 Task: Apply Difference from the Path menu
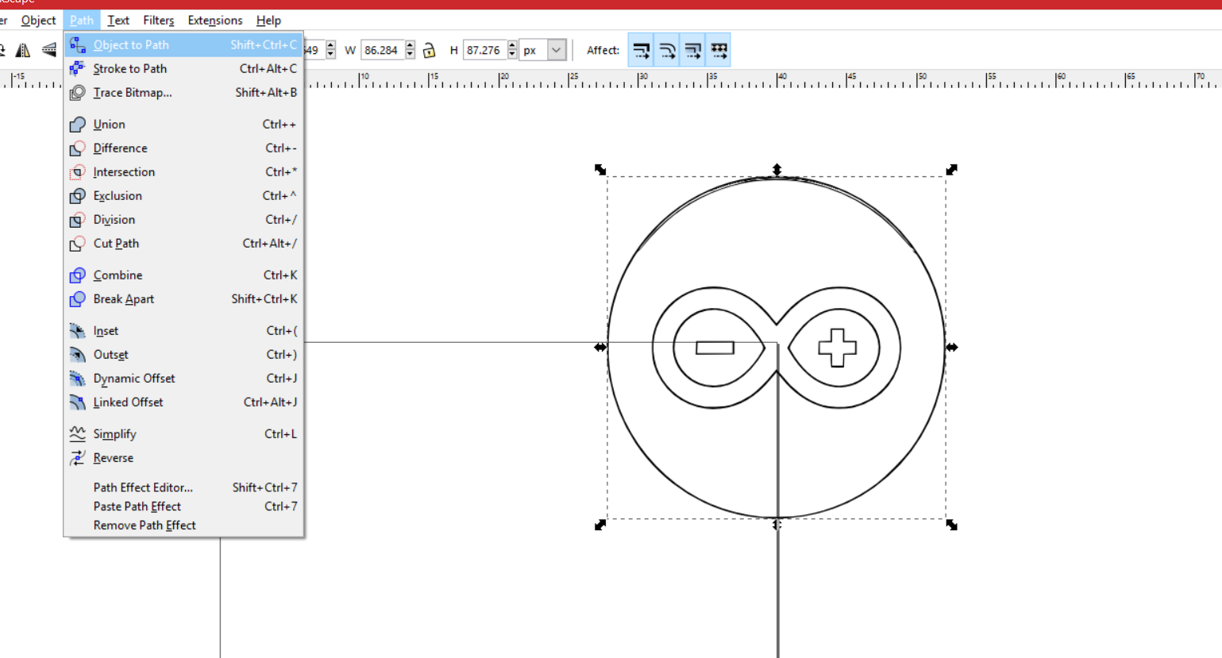(120, 148)
